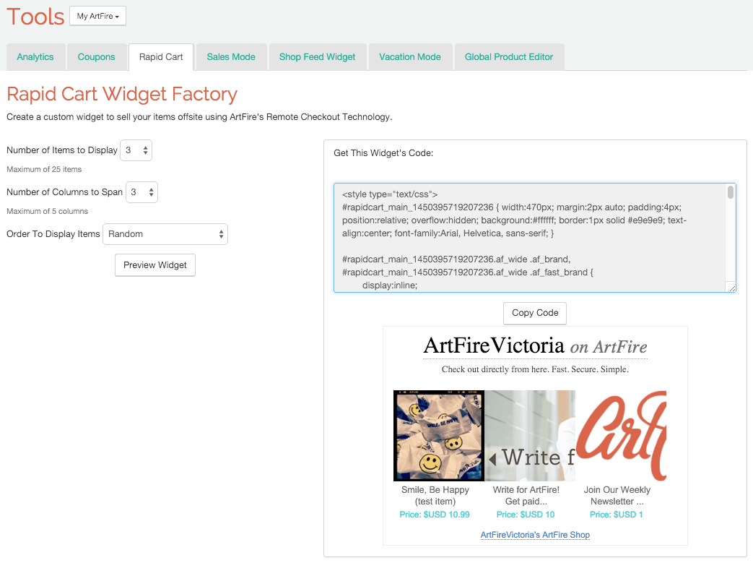This screenshot has width=753, height=563.
Task: Click the Rapid Cart Widget Factory heading
Action: [x=122, y=94]
